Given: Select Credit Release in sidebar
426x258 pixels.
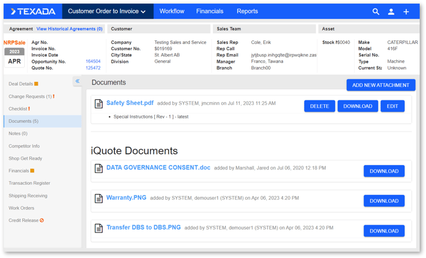Looking at the screenshot, I should click(24, 220).
